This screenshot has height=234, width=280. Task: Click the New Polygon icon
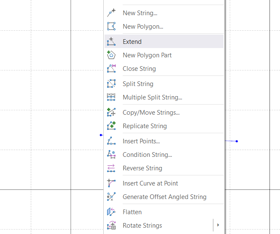coord(111,27)
